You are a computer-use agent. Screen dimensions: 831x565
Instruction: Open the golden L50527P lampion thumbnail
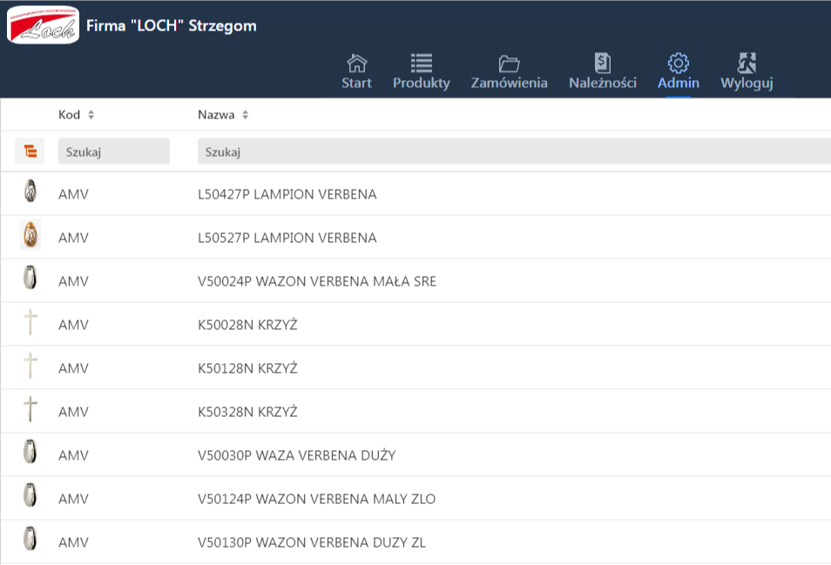[30, 235]
